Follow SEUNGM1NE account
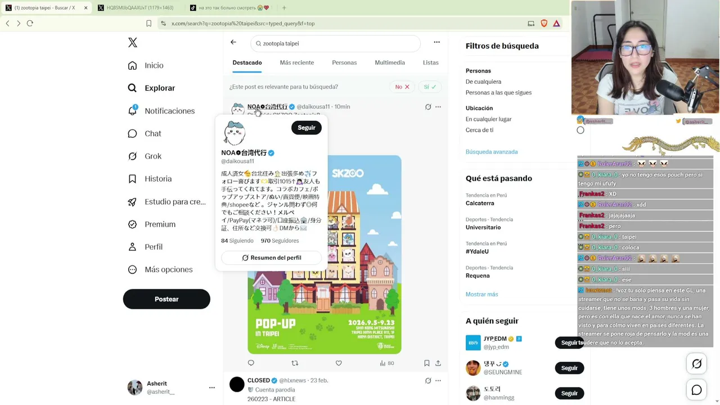 click(569, 368)
